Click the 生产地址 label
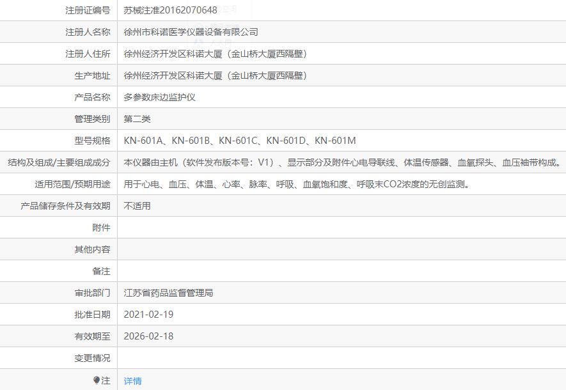566x390 pixels. pos(92,76)
